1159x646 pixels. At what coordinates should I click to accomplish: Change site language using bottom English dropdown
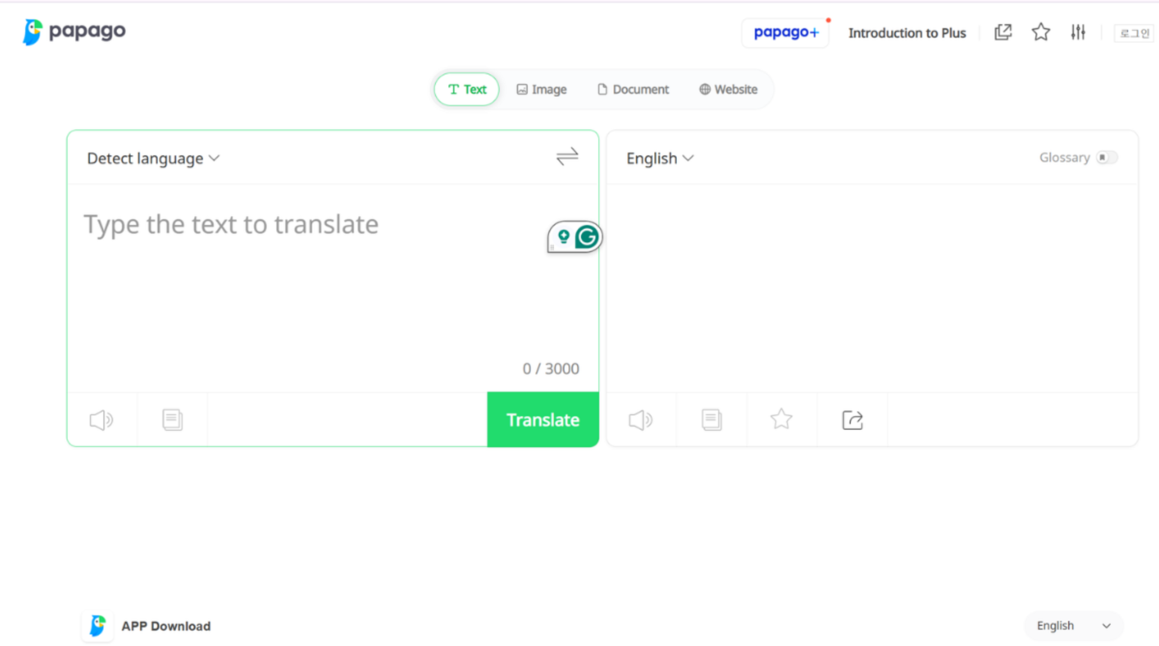pyautogui.click(x=1073, y=625)
